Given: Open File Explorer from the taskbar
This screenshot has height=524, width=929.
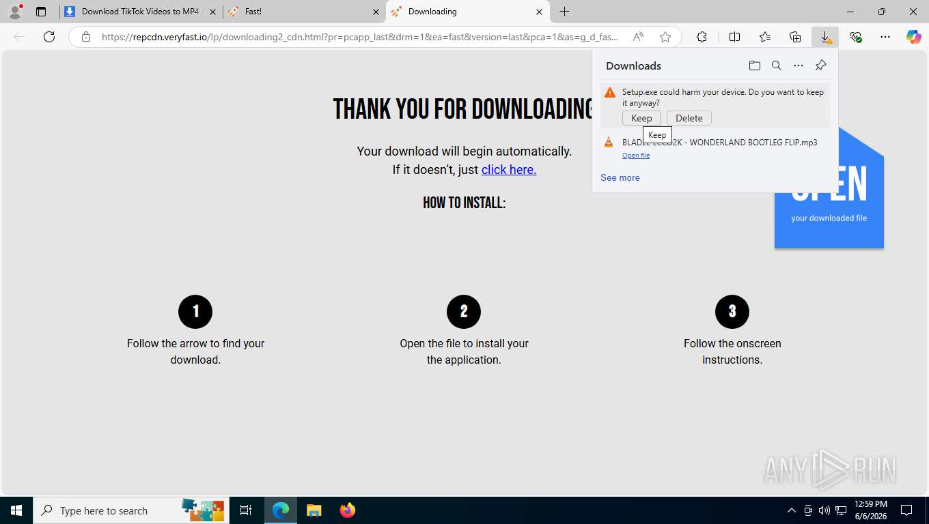Looking at the screenshot, I should [314, 510].
